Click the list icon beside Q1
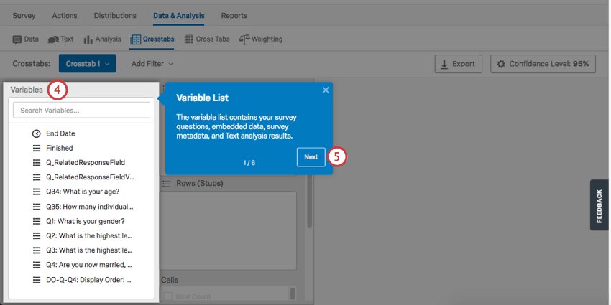 click(x=36, y=221)
